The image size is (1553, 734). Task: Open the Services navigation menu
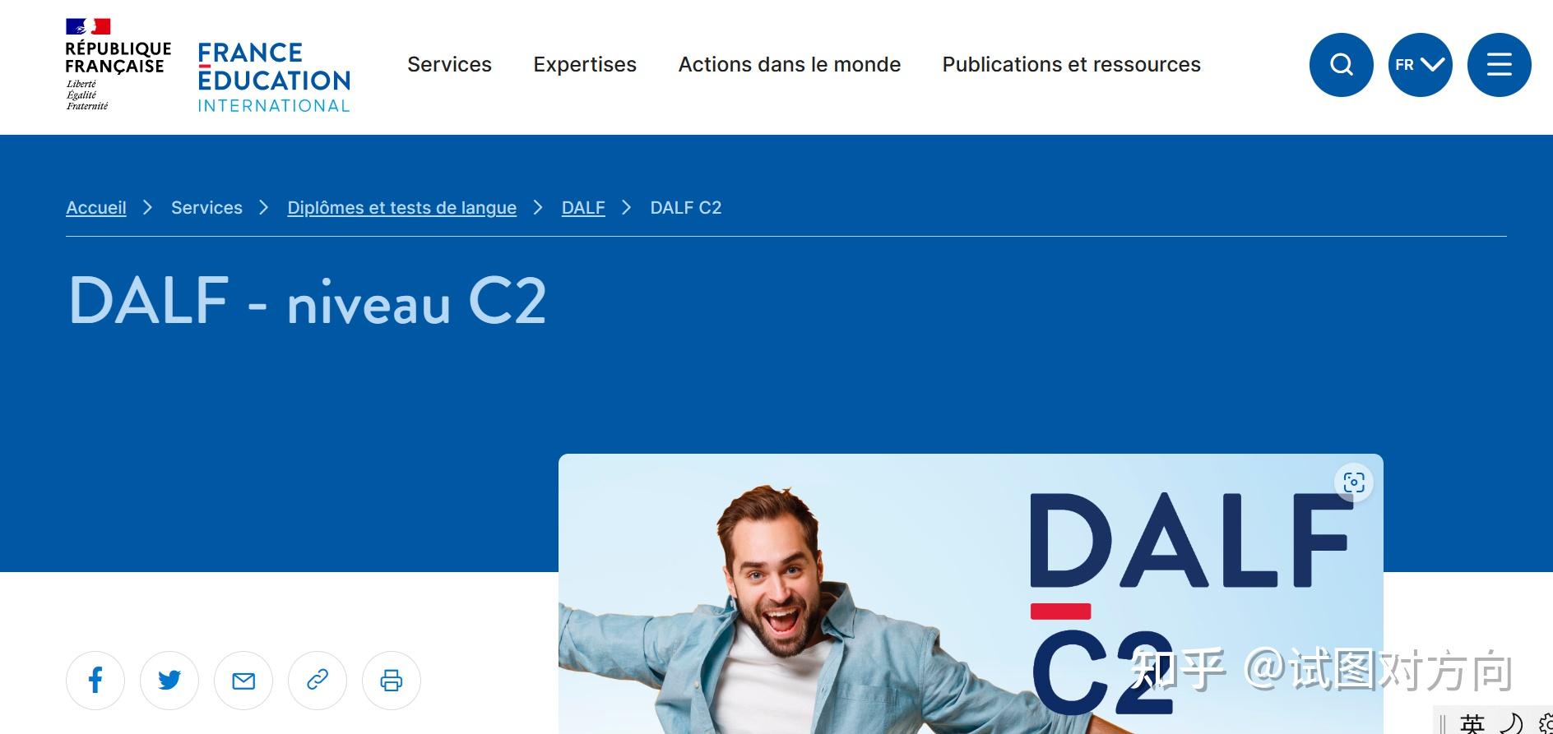pyautogui.click(x=449, y=64)
